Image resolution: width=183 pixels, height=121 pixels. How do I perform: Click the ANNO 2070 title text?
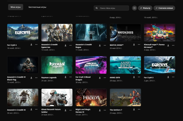click(x=115, y=78)
